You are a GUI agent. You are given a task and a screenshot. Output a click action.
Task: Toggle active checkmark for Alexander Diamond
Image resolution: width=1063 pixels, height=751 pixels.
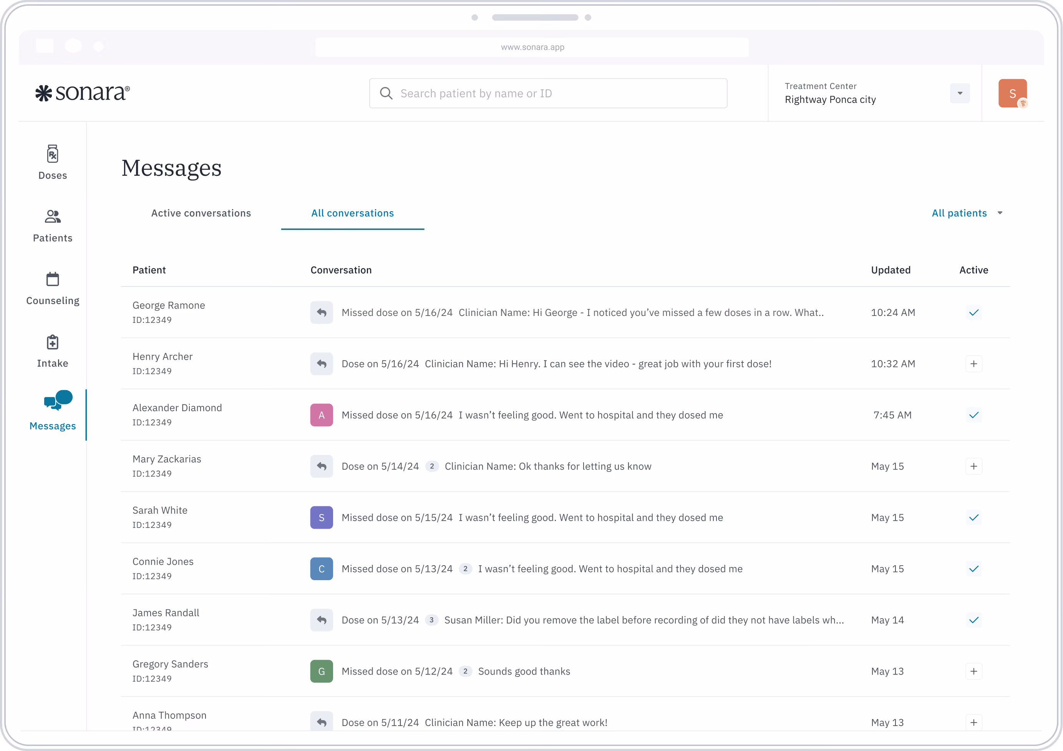click(x=973, y=415)
